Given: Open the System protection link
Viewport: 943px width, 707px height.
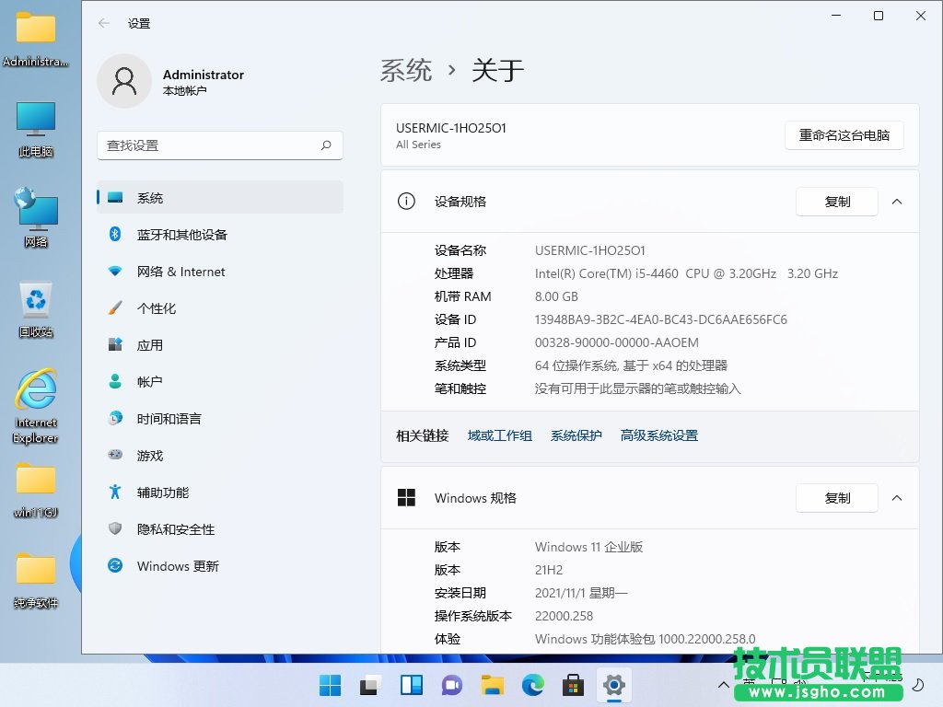Looking at the screenshot, I should 576,435.
